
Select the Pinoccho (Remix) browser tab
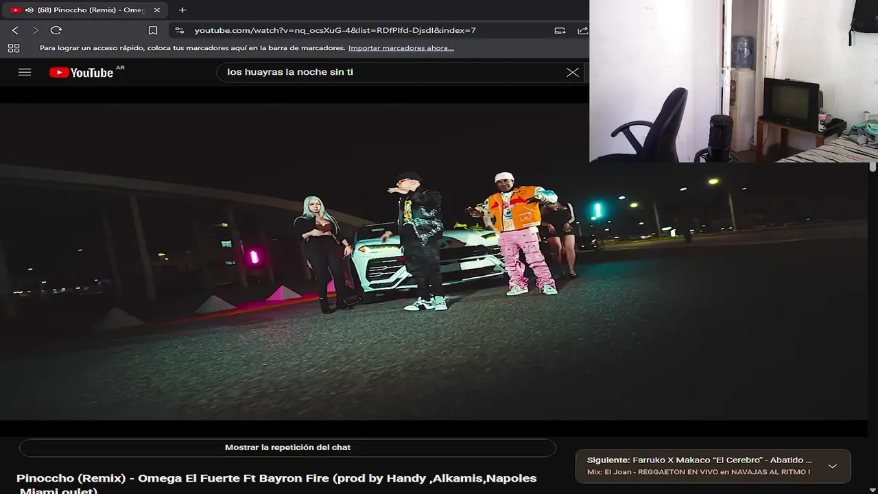86,10
